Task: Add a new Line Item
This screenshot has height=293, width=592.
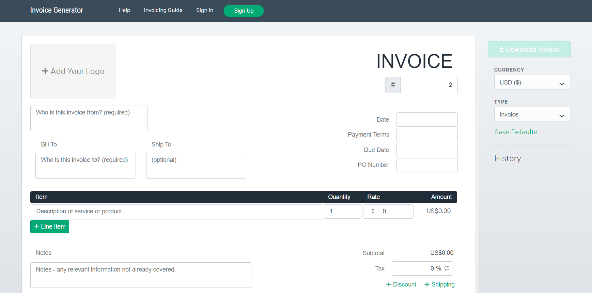Action: 50,227
